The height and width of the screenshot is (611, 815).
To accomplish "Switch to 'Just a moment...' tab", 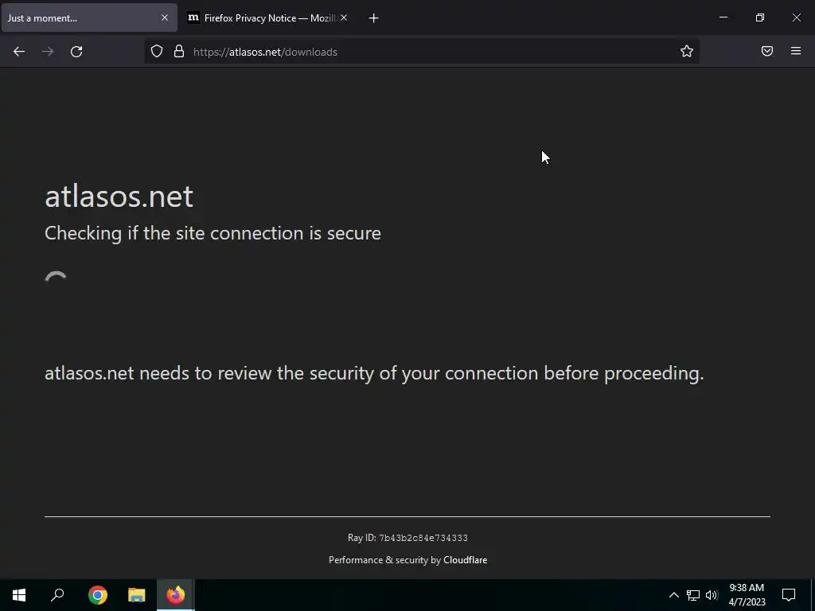I will 89,18.
